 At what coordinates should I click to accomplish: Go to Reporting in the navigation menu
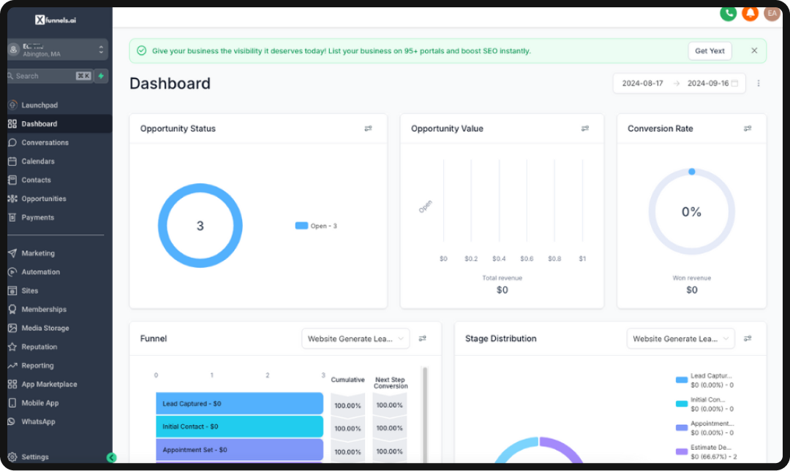[37, 365]
